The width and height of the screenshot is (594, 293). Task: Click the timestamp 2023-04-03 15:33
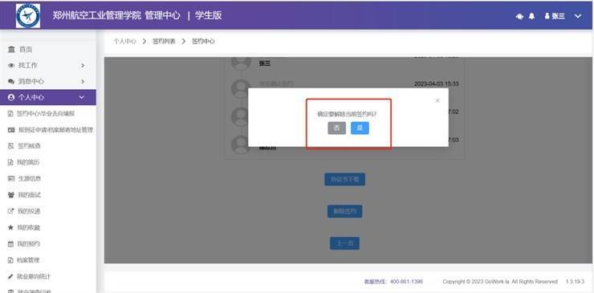pos(436,83)
